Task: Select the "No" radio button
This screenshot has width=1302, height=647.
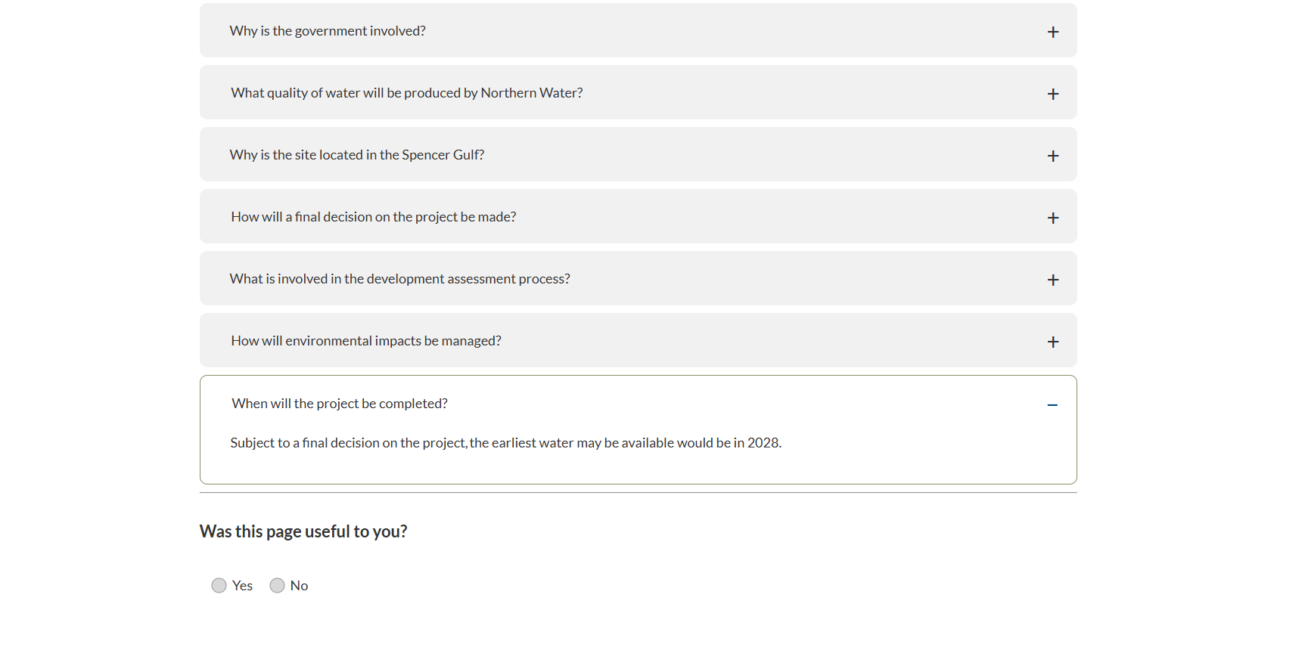Action: pos(277,585)
